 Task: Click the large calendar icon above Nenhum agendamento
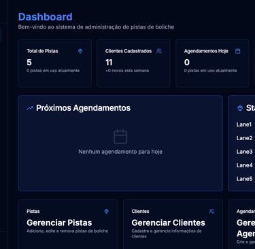[x=120, y=137]
